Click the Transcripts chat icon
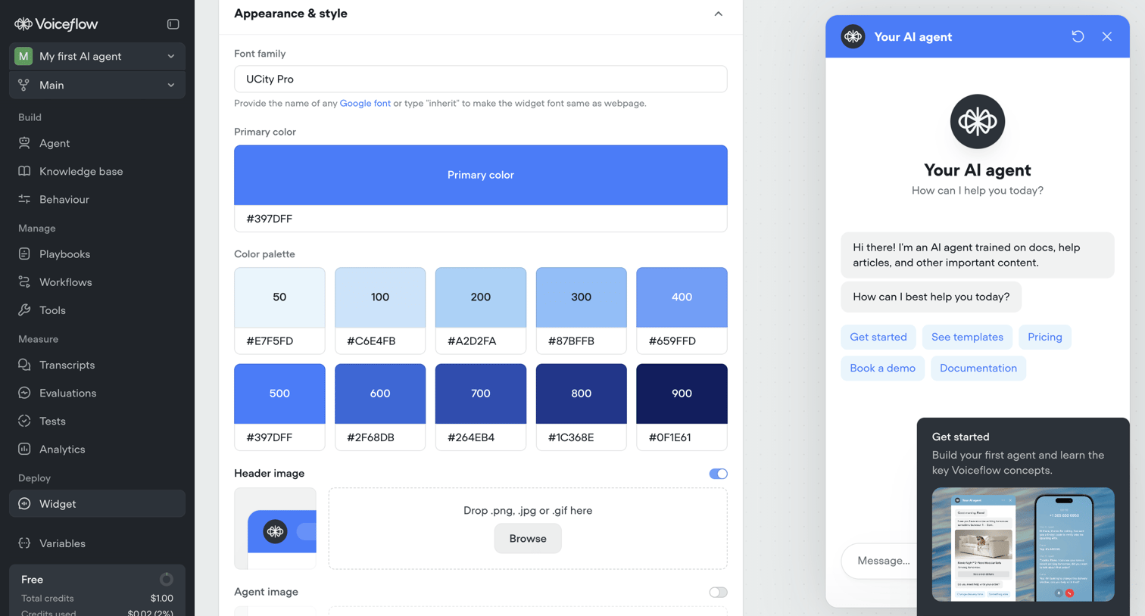Viewport: 1145px width, 616px height. 24,365
